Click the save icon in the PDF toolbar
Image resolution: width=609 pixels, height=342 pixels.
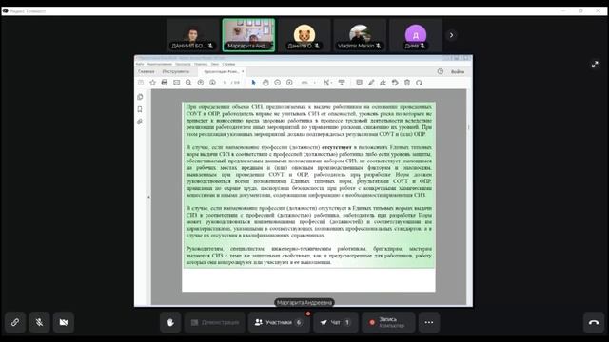point(141,83)
